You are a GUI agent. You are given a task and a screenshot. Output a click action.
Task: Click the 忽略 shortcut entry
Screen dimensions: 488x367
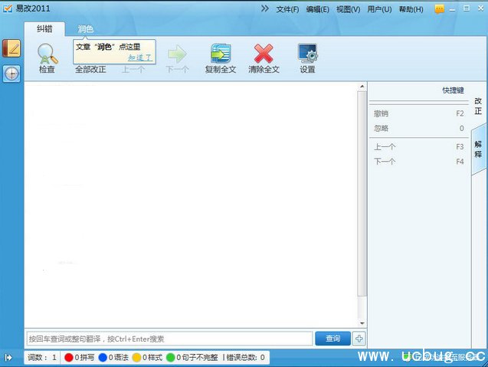point(419,128)
